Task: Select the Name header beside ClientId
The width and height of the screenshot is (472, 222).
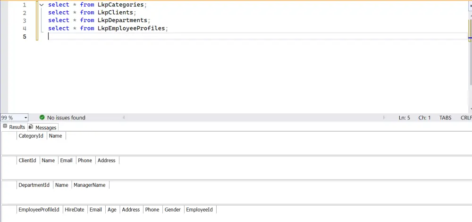Action: pyautogui.click(x=48, y=160)
